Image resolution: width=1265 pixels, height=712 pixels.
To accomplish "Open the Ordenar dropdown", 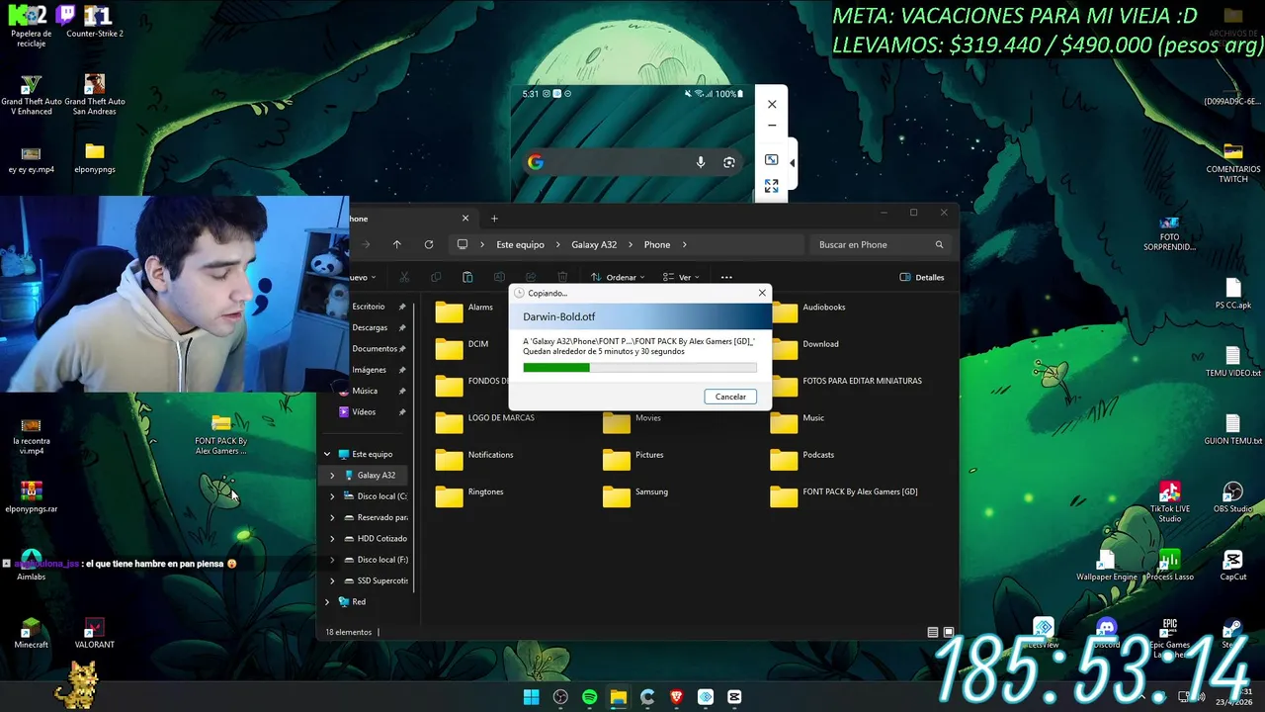I will (x=618, y=277).
